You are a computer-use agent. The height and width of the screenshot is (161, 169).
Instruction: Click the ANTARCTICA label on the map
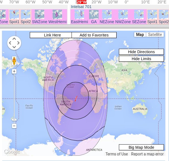[94, 150]
